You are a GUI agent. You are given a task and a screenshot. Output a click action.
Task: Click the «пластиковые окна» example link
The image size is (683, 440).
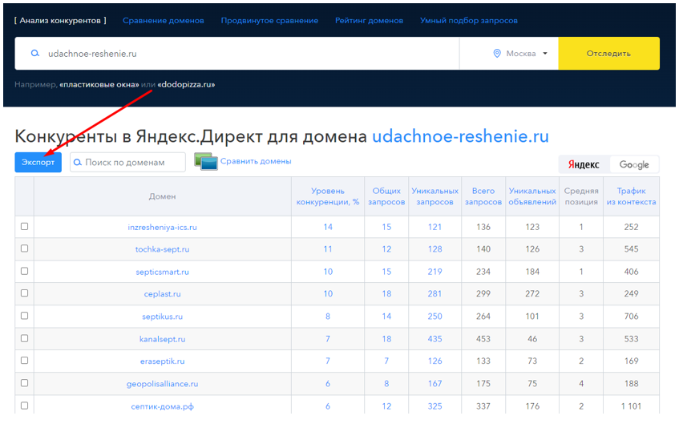tap(99, 84)
